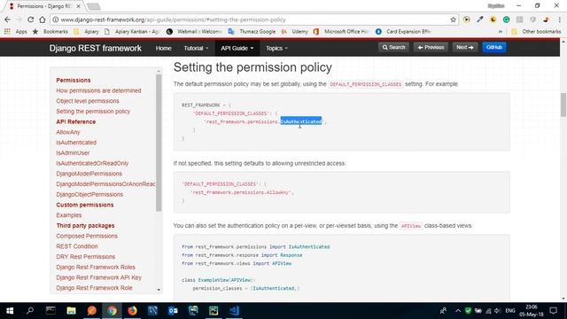Expand the API Guide dropdown menu
The height and width of the screenshot is (319, 567).
237,48
